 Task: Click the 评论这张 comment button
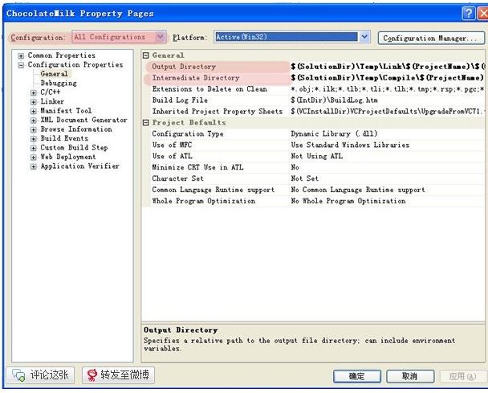(40, 375)
